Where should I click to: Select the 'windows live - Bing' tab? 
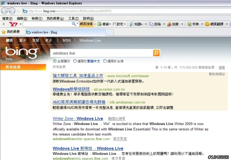[x=66, y=32]
